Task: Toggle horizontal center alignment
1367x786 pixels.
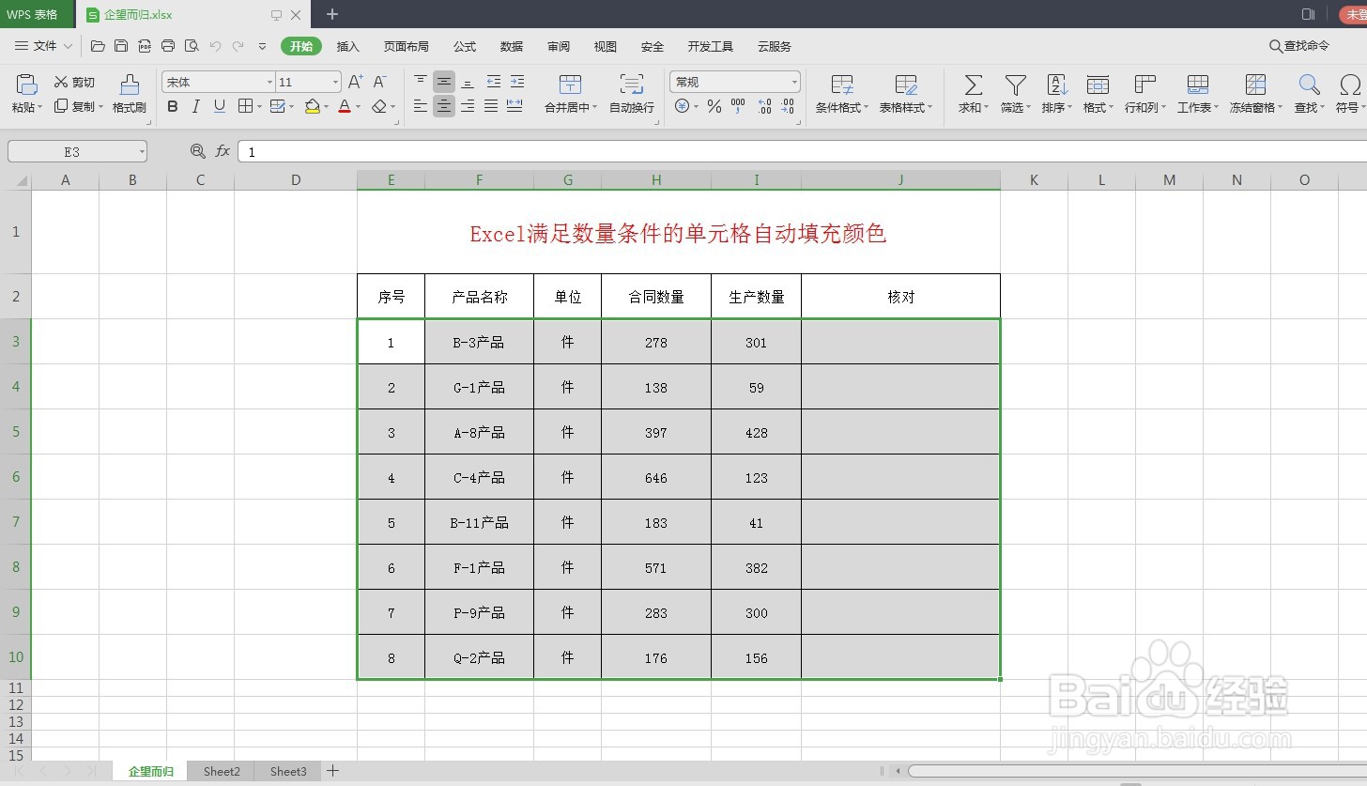Action: (x=444, y=106)
